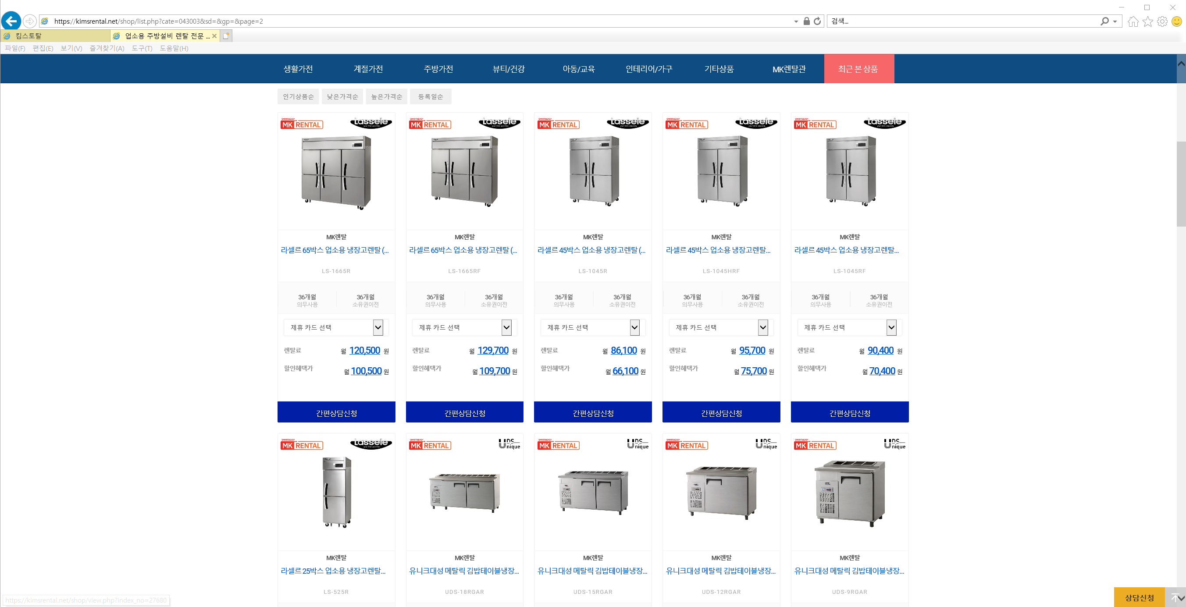Open product image of UDS-18RGAR table

coord(465,492)
